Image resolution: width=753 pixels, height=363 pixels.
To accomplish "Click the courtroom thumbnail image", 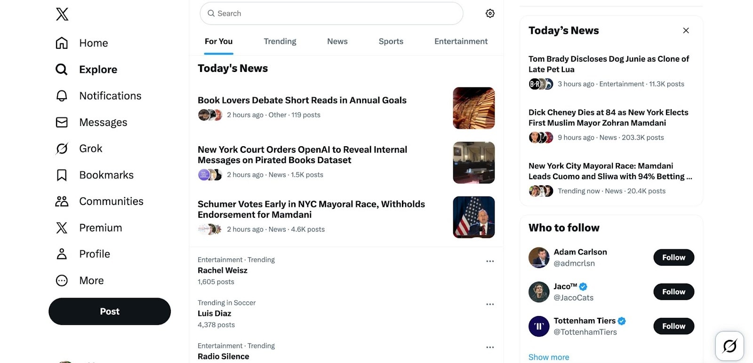I will point(474,163).
